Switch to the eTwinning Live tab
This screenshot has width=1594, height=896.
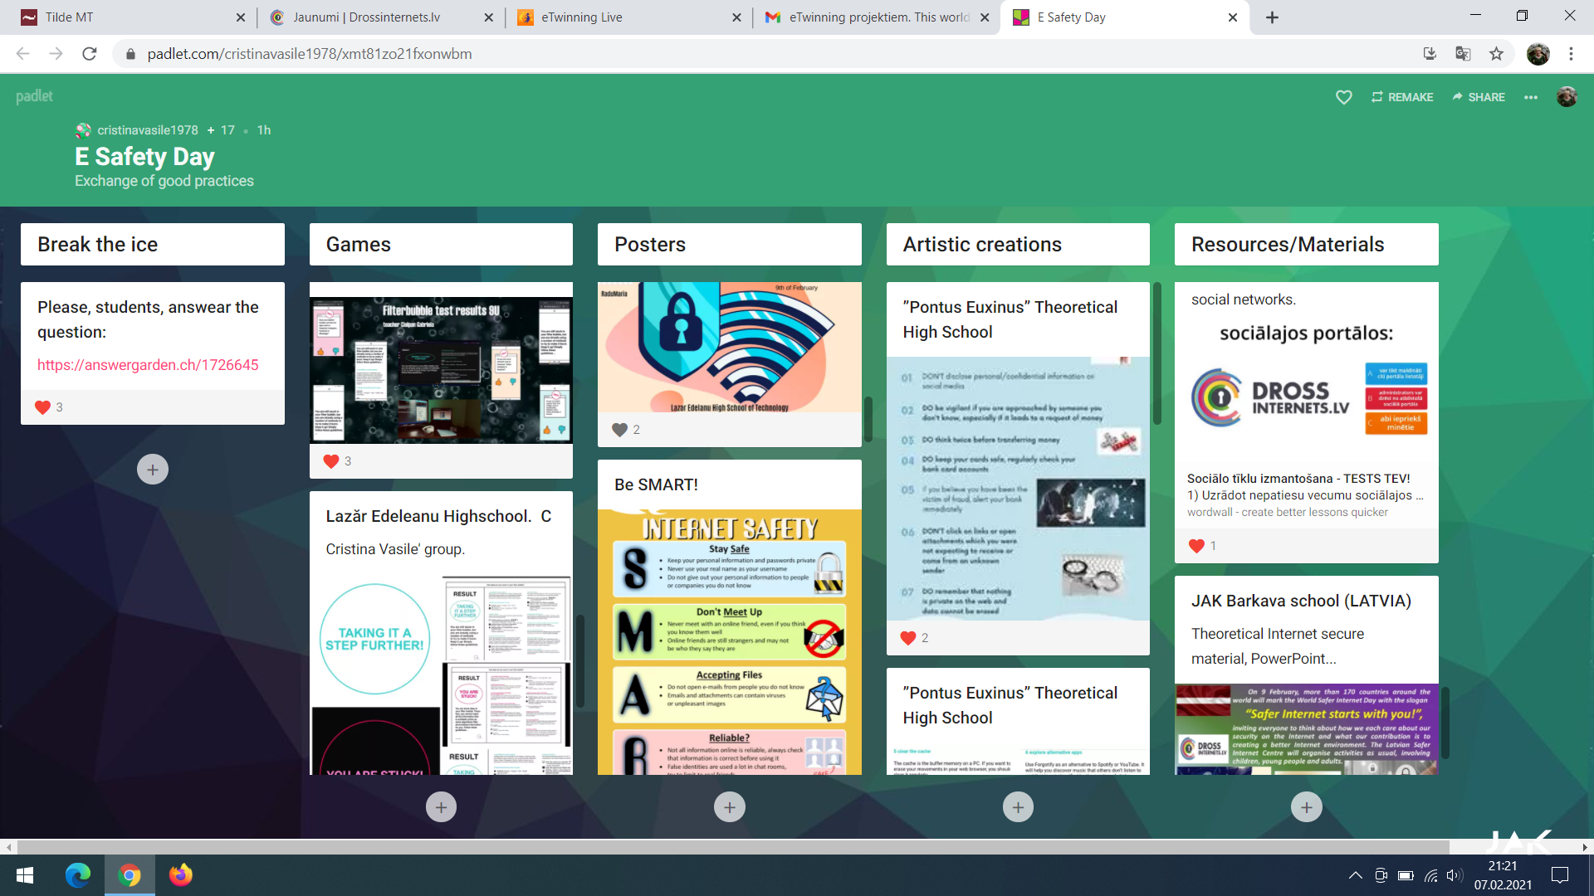(x=581, y=17)
